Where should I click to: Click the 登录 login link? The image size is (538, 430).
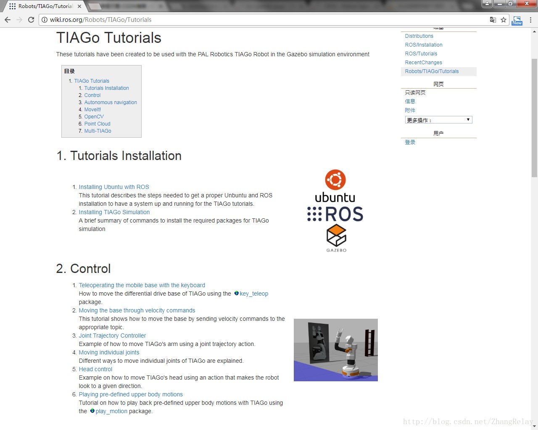pyautogui.click(x=410, y=142)
